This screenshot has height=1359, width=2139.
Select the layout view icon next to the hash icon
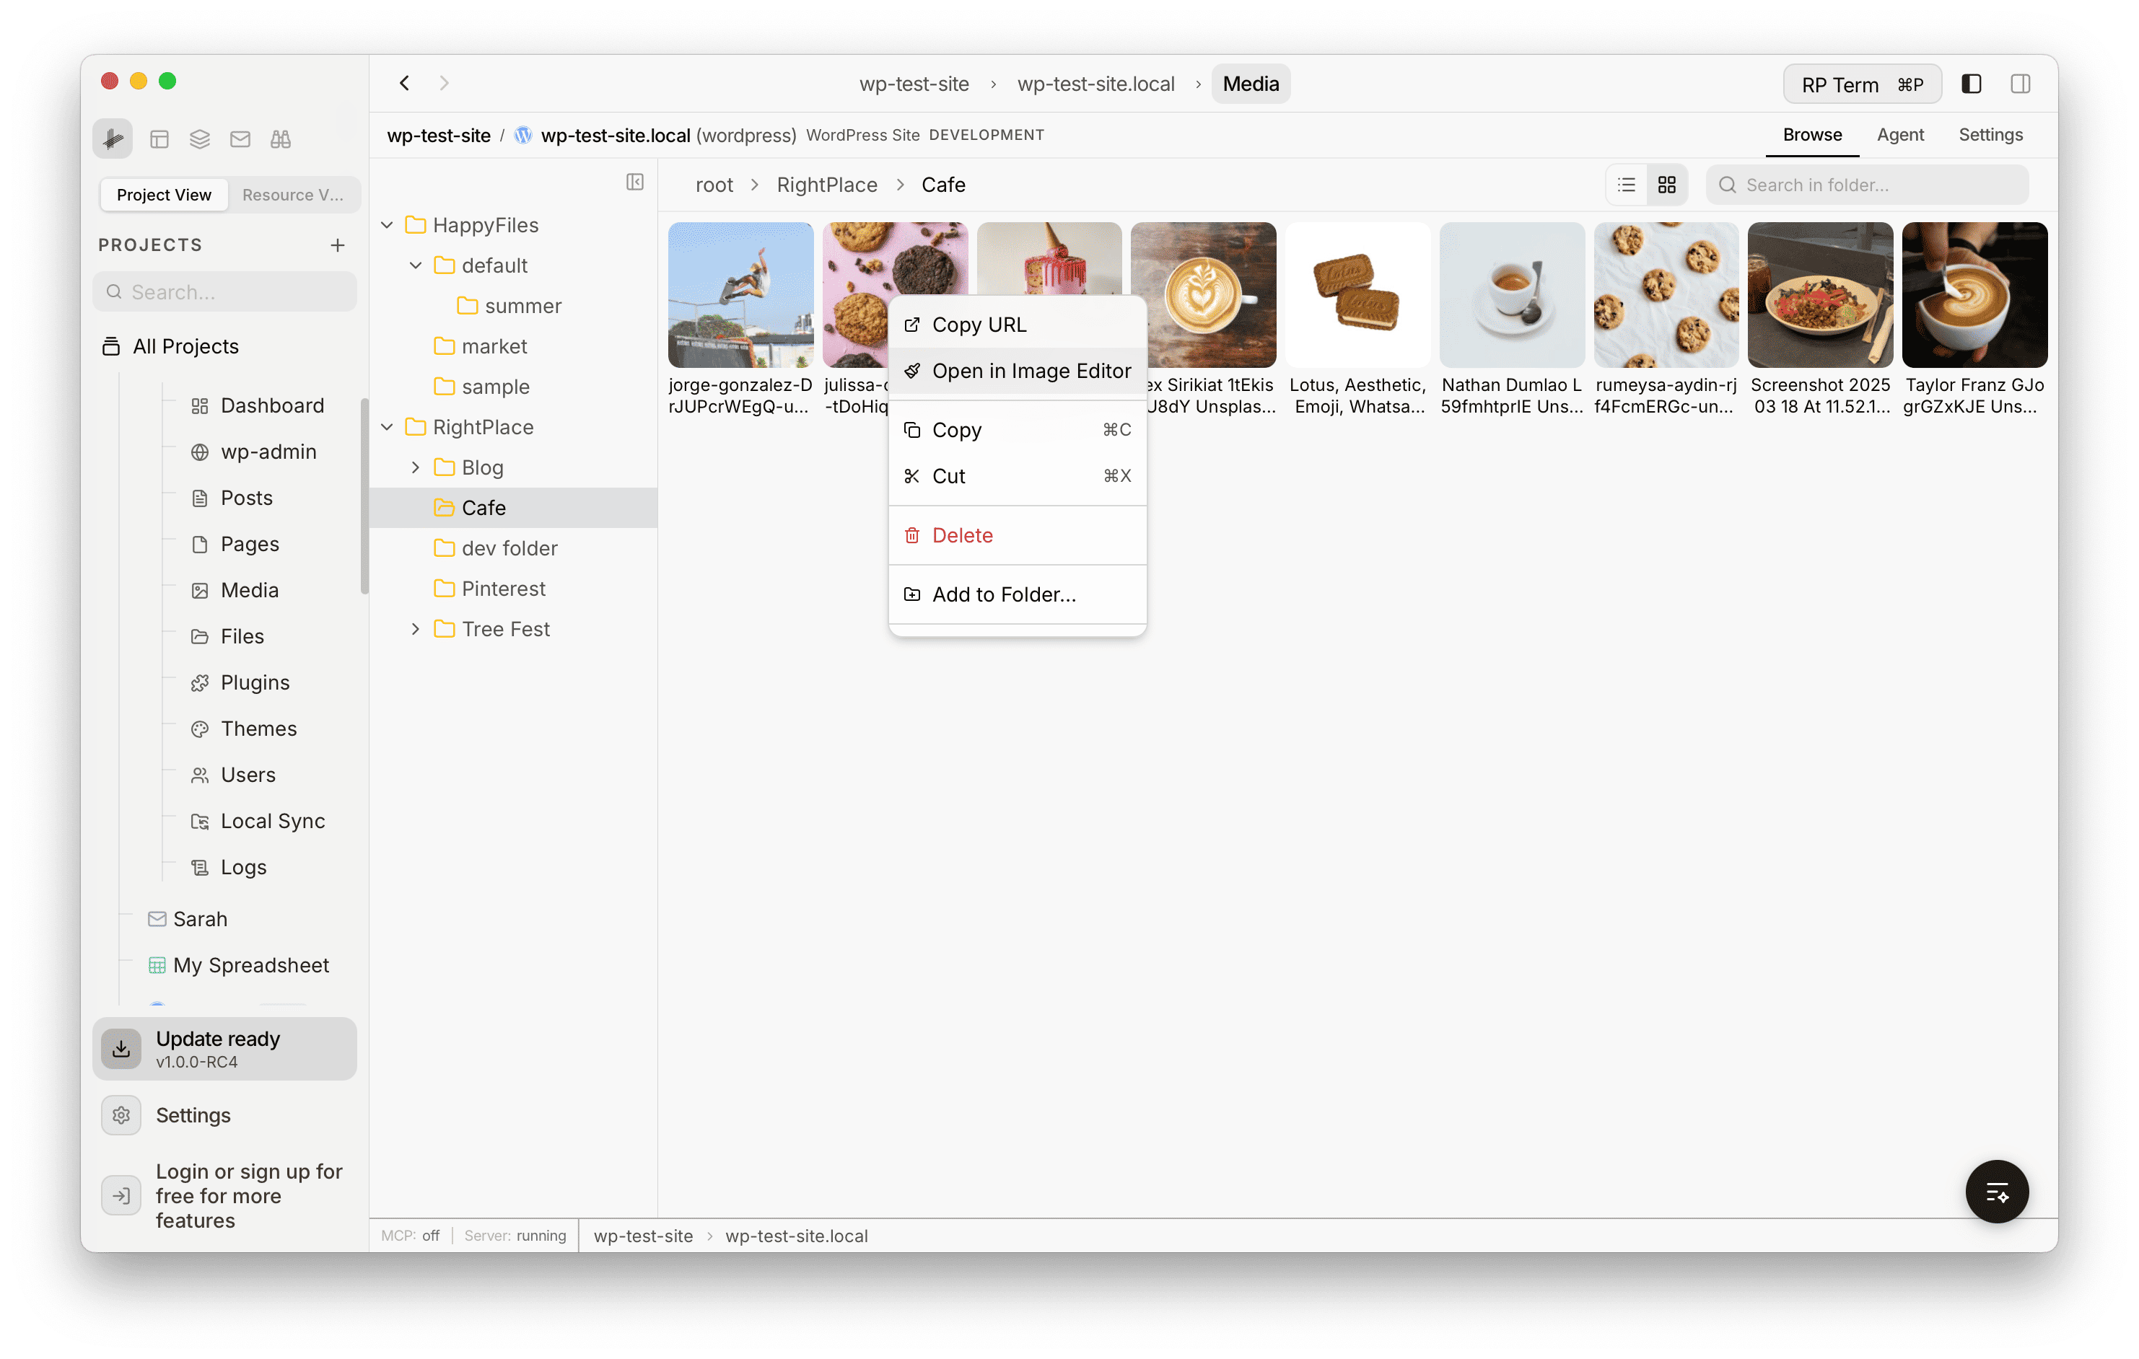click(160, 138)
